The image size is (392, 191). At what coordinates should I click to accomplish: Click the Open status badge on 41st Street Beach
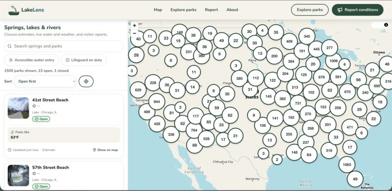tap(41, 119)
